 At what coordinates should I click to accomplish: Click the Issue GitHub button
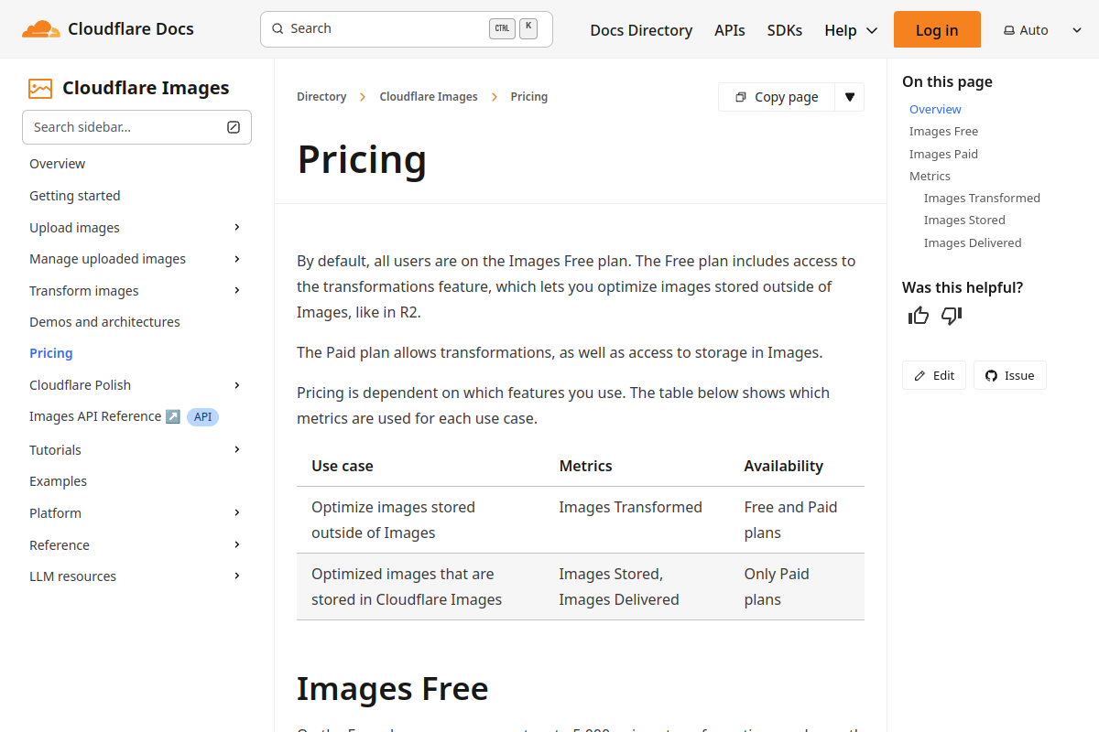[1010, 375]
